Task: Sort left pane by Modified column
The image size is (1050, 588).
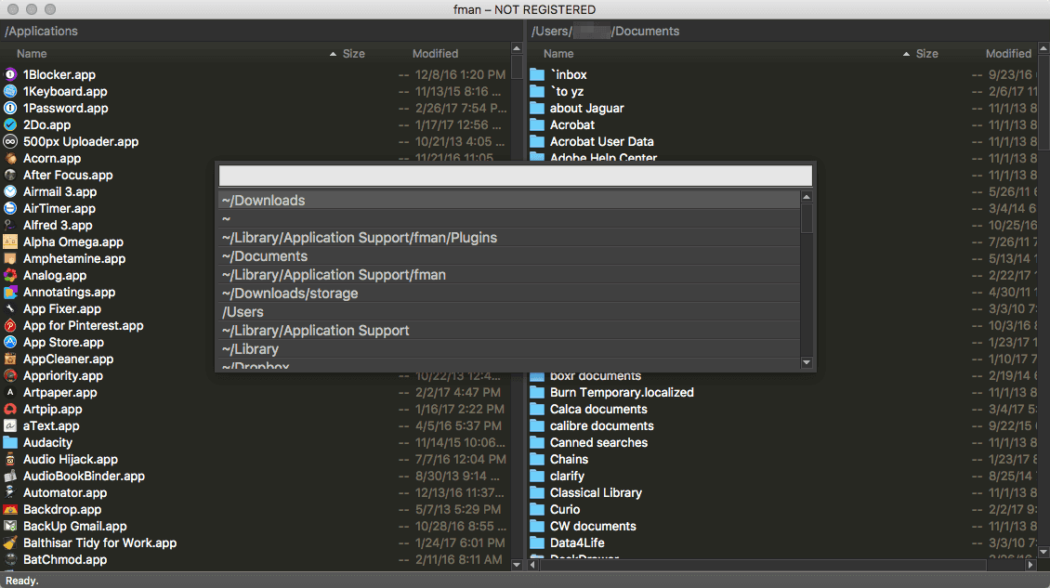Action: click(x=435, y=54)
